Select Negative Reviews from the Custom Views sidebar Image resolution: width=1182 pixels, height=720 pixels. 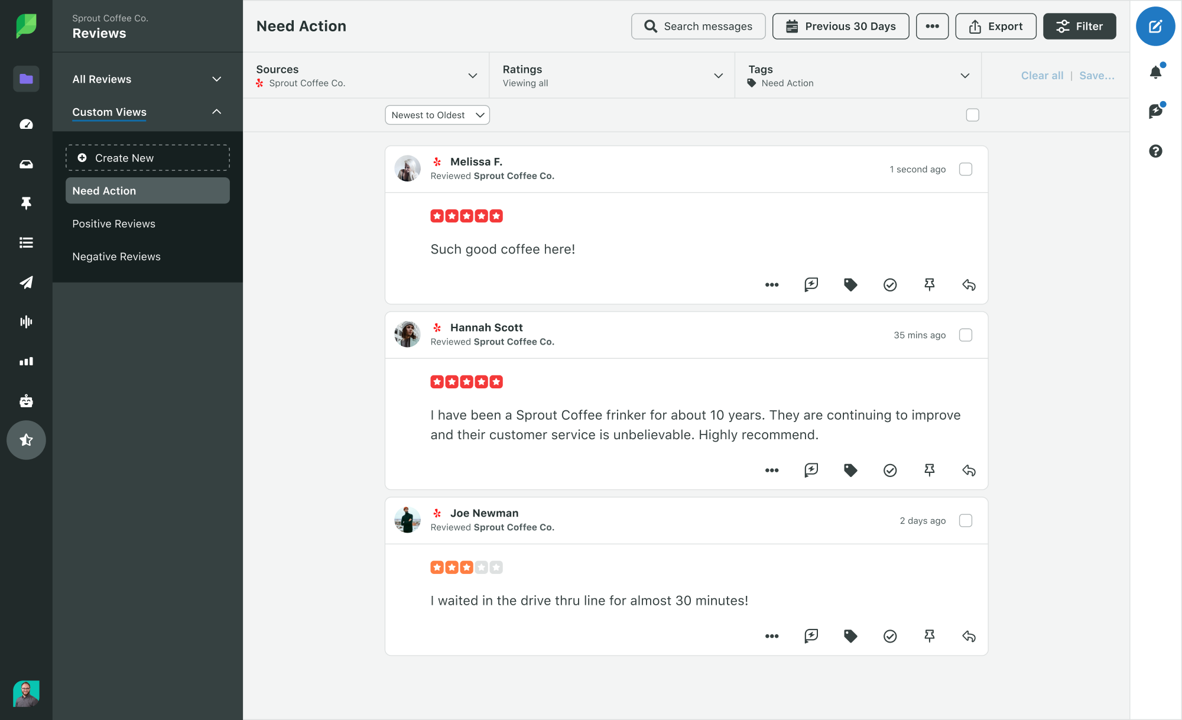116,256
